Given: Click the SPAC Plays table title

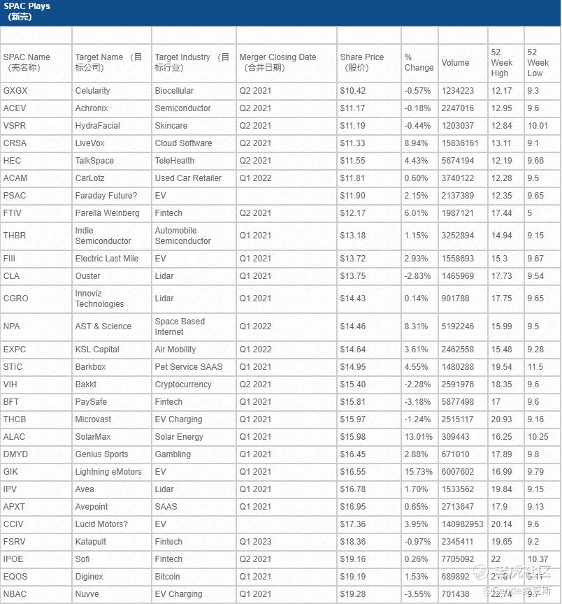Looking at the screenshot, I should tap(27, 12).
